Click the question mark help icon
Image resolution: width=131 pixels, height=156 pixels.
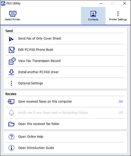(11, 137)
